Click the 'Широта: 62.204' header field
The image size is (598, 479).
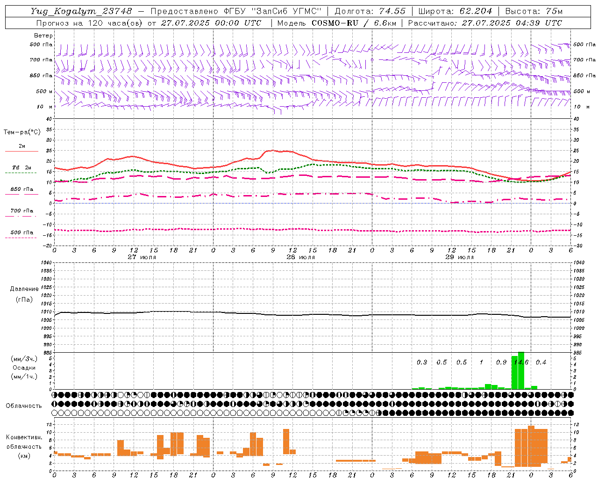click(x=455, y=11)
